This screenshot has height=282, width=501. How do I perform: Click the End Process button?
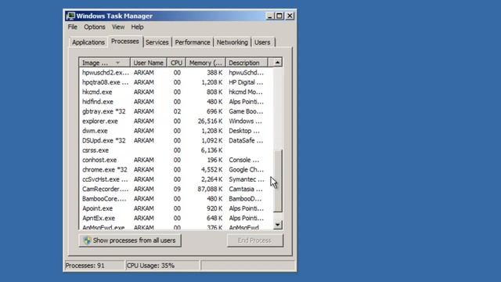[255, 240]
